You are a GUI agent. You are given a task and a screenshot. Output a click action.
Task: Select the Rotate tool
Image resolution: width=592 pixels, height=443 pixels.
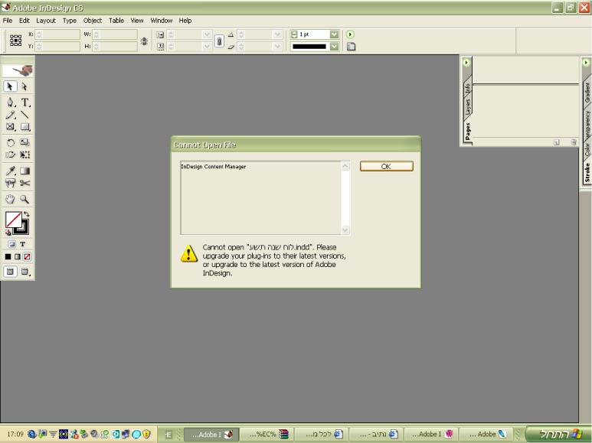point(10,142)
